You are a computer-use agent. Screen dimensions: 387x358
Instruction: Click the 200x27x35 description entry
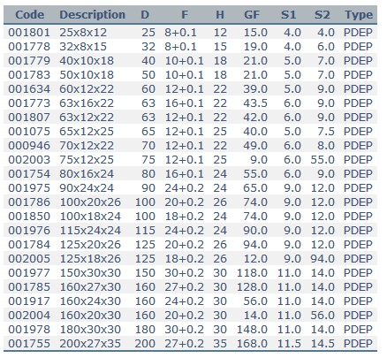click(x=90, y=344)
